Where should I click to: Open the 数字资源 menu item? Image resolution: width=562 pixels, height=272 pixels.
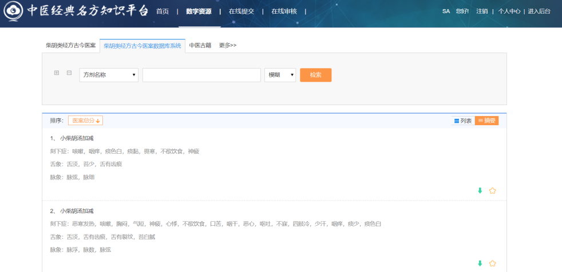[199, 11]
